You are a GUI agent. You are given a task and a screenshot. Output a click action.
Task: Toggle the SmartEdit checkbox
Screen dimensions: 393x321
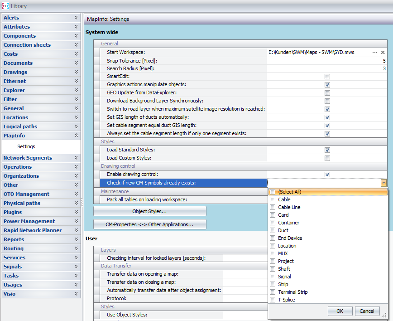327,77
